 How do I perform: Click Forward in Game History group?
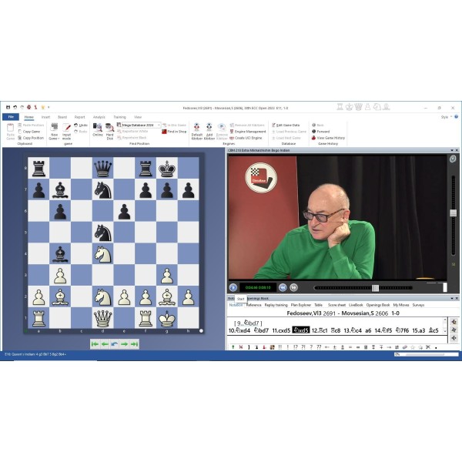coord(320,132)
